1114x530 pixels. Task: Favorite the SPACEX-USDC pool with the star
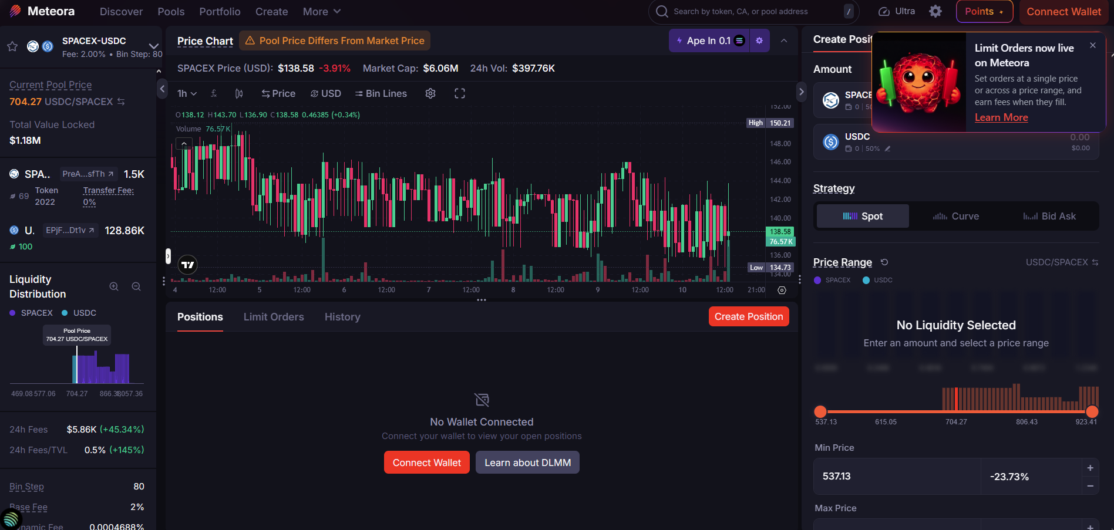(x=12, y=46)
